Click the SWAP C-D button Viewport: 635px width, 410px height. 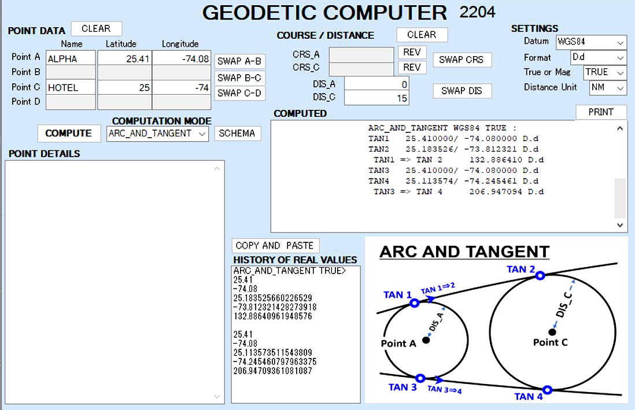(239, 93)
